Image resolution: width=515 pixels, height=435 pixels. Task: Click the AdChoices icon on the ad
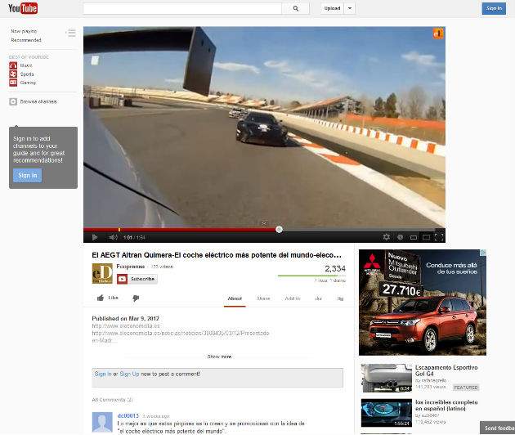[x=483, y=253]
